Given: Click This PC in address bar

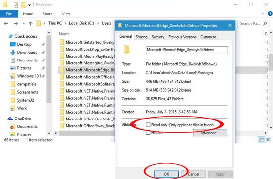Looking at the screenshot, I should (x=55, y=23).
